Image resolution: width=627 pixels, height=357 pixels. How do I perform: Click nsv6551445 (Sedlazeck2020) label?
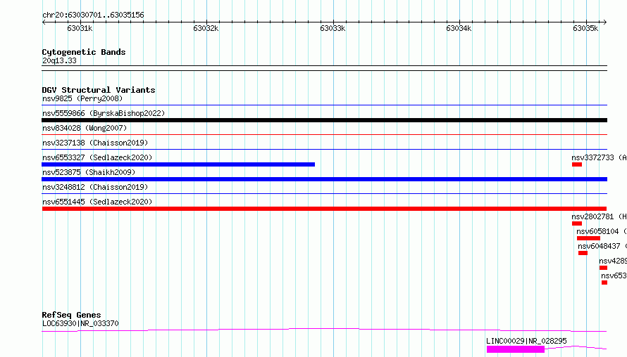97,202
